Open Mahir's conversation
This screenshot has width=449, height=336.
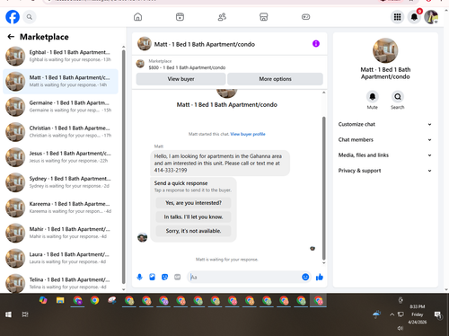click(60, 233)
